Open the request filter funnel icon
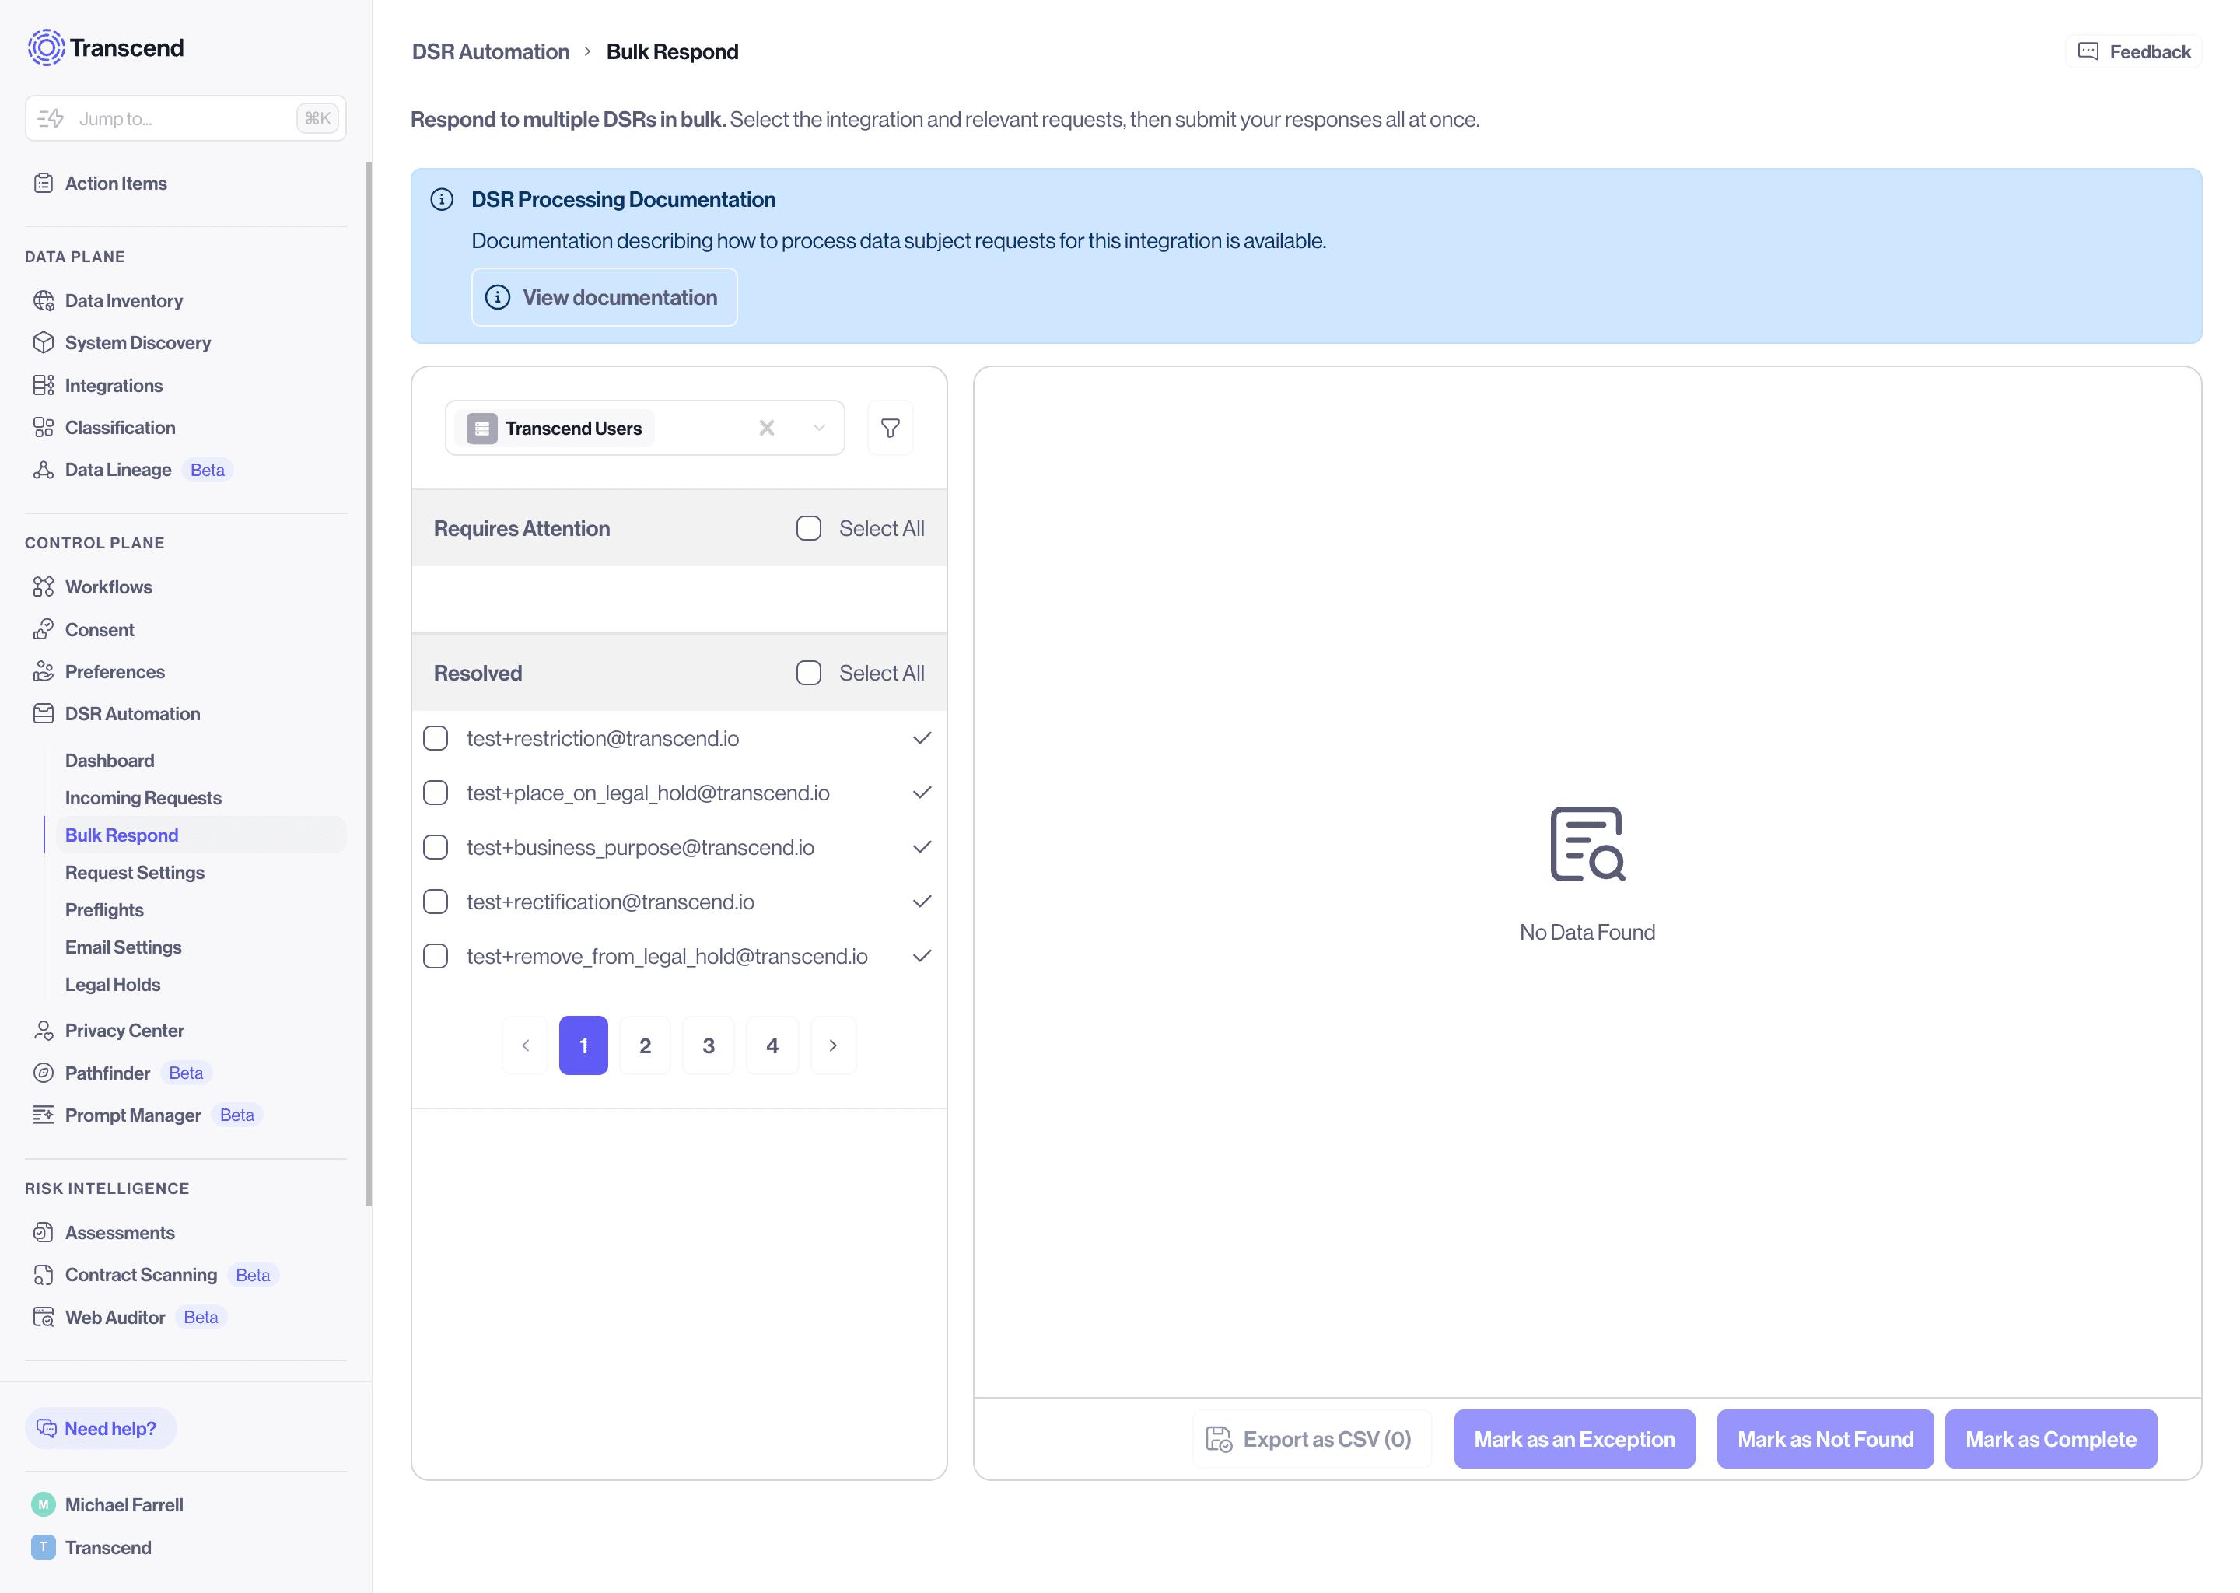This screenshot has width=2240, height=1593. click(891, 429)
